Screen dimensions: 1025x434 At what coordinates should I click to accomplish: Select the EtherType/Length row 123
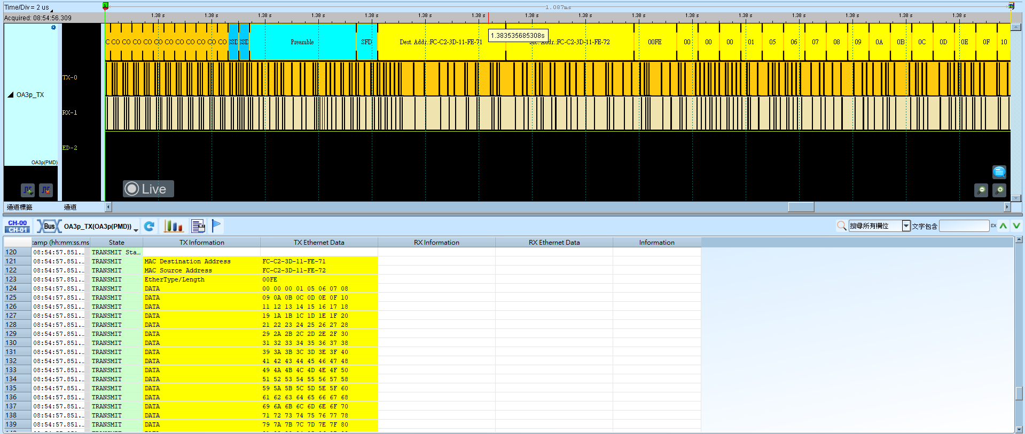coord(353,279)
